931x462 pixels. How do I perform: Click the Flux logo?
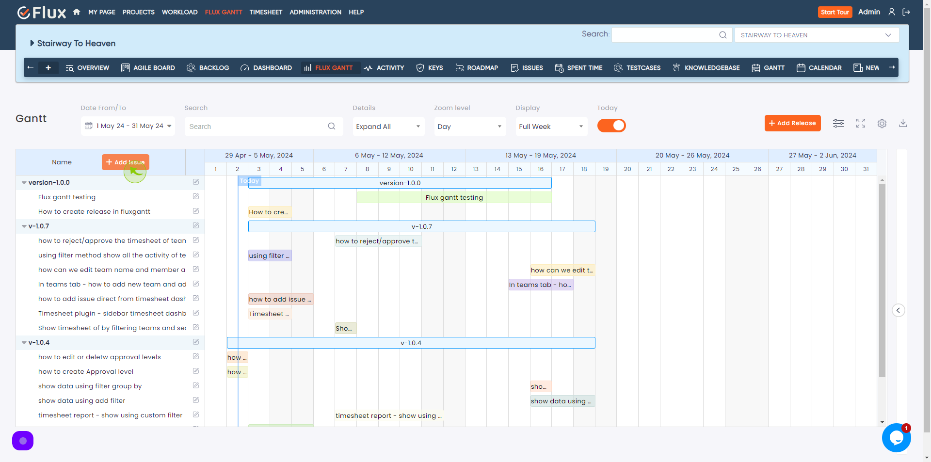click(x=42, y=12)
